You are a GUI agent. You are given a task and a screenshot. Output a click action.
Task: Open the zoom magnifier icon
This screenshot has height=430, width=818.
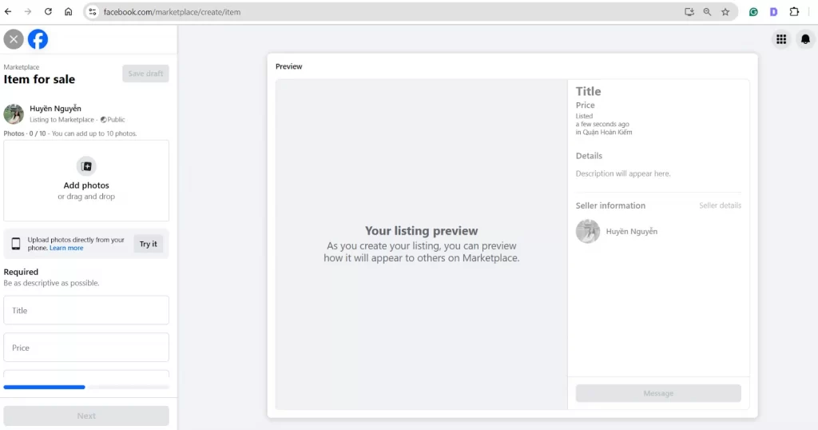coord(707,12)
